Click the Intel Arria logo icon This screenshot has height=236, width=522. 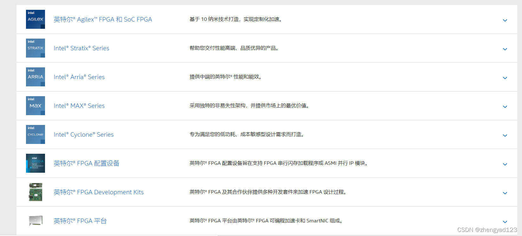point(35,77)
